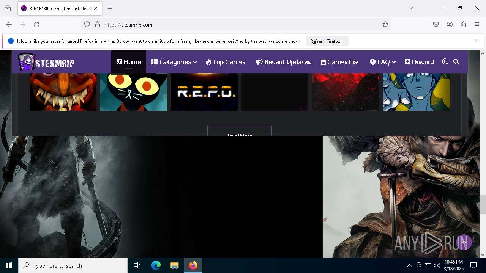Image resolution: width=486 pixels, height=273 pixels.
Task: Open Top Games page
Action: pyautogui.click(x=226, y=62)
